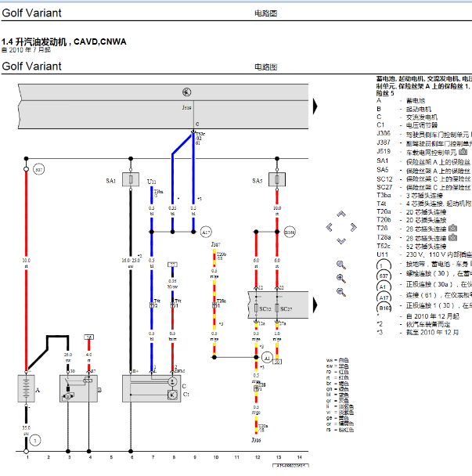Click current track number 14 on the bottom axis

pyautogui.click(x=299, y=457)
